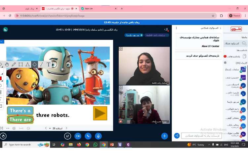Screen dimensions: 248x158
Task: Click the teacher's webcam video
Action: tap(144, 66)
